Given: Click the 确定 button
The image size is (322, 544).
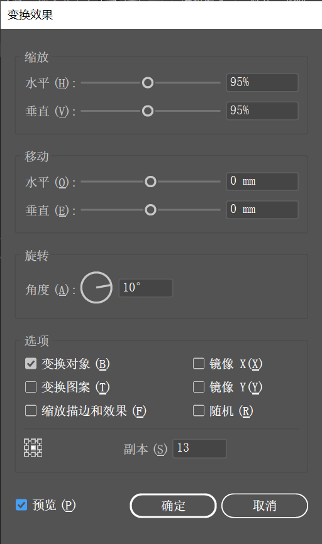Looking at the screenshot, I should pos(174,506).
